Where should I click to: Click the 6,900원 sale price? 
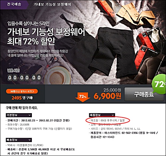click(107, 96)
